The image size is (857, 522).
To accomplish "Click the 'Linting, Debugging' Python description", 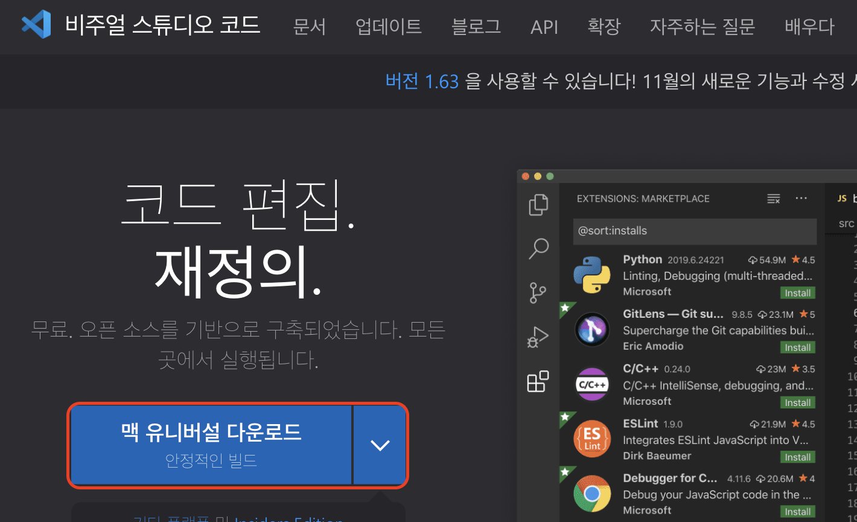I will coord(718,276).
